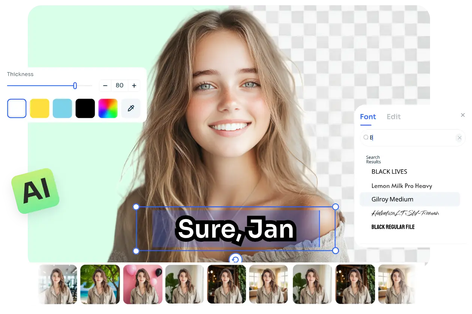Click the search magnifier icon in font panel
Viewport: 472px width, 314px height.
(366, 138)
